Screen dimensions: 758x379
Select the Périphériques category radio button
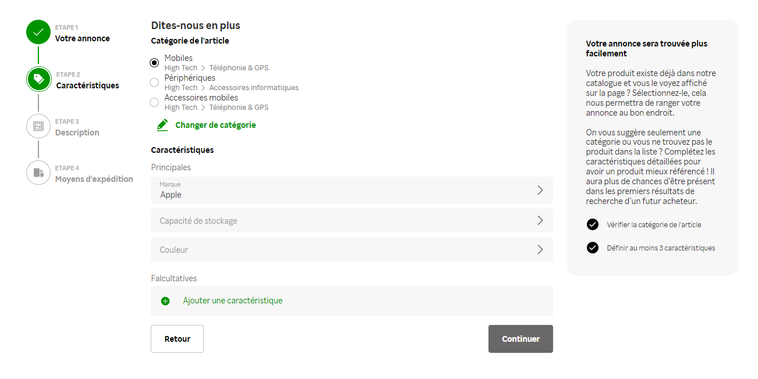click(154, 83)
